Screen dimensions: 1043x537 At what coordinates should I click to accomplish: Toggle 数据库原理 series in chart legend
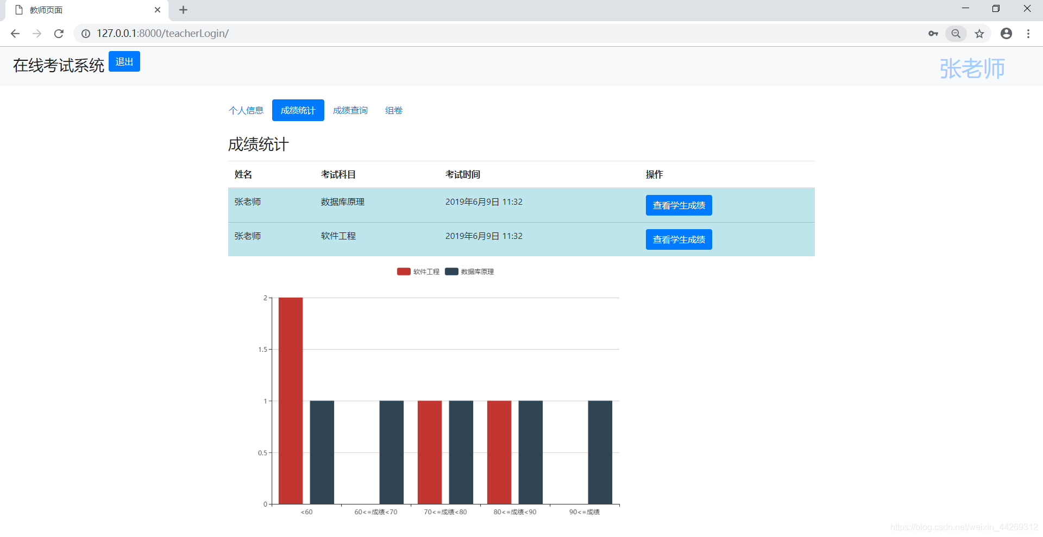click(469, 271)
